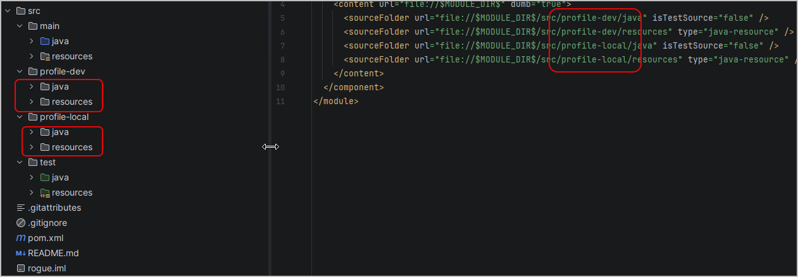The height and width of the screenshot is (277, 798).
Task: Collapse the profile-local folder
Action: (20, 117)
